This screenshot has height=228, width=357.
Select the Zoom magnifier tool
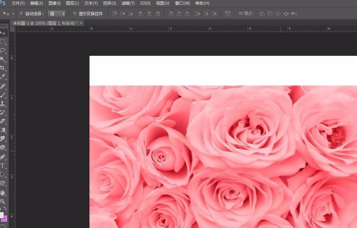(3, 201)
